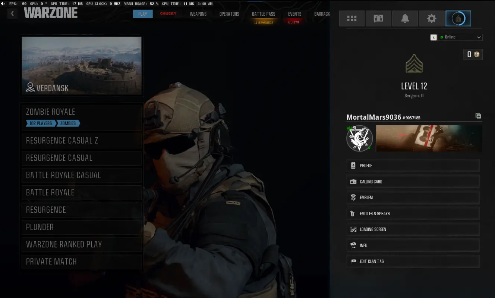This screenshot has height=298, width=495.
Task: Open the Loading Screen option
Action: coord(413,229)
